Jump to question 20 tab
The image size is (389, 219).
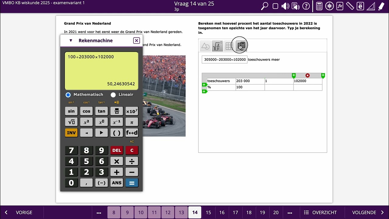pos(276,213)
